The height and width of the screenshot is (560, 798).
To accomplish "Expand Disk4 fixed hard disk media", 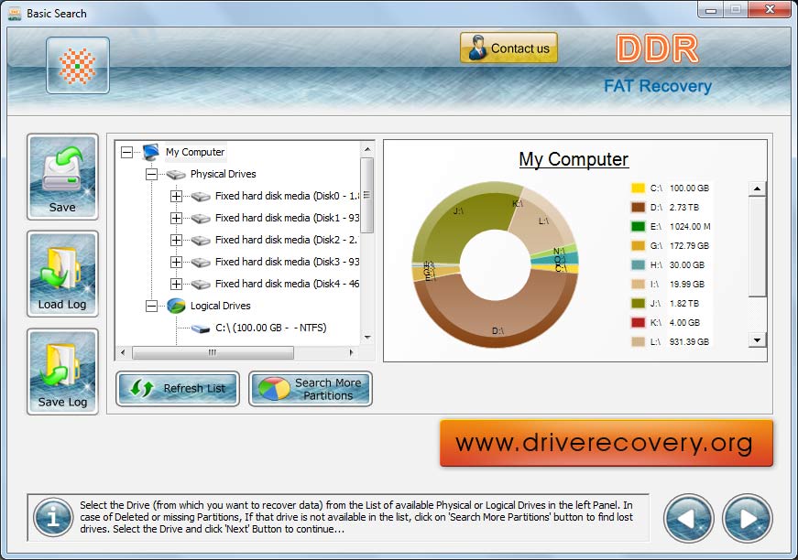I will click(x=176, y=284).
